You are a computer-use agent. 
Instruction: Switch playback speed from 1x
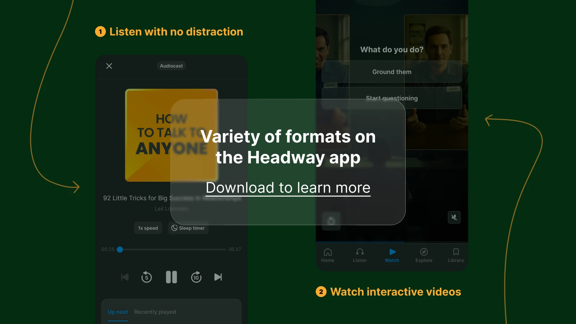tap(148, 228)
